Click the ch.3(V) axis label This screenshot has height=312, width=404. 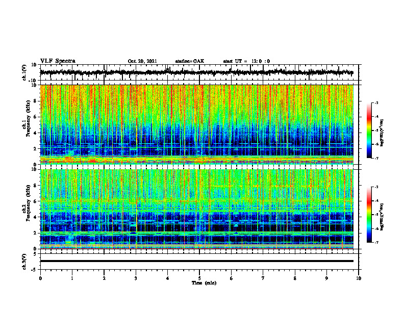(24, 262)
